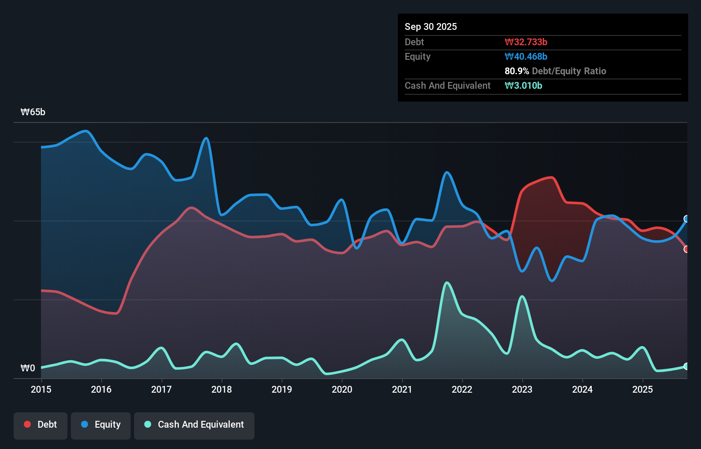The image size is (701, 449).
Task: Select the 2015 year label on axis
Action: point(40,390)
